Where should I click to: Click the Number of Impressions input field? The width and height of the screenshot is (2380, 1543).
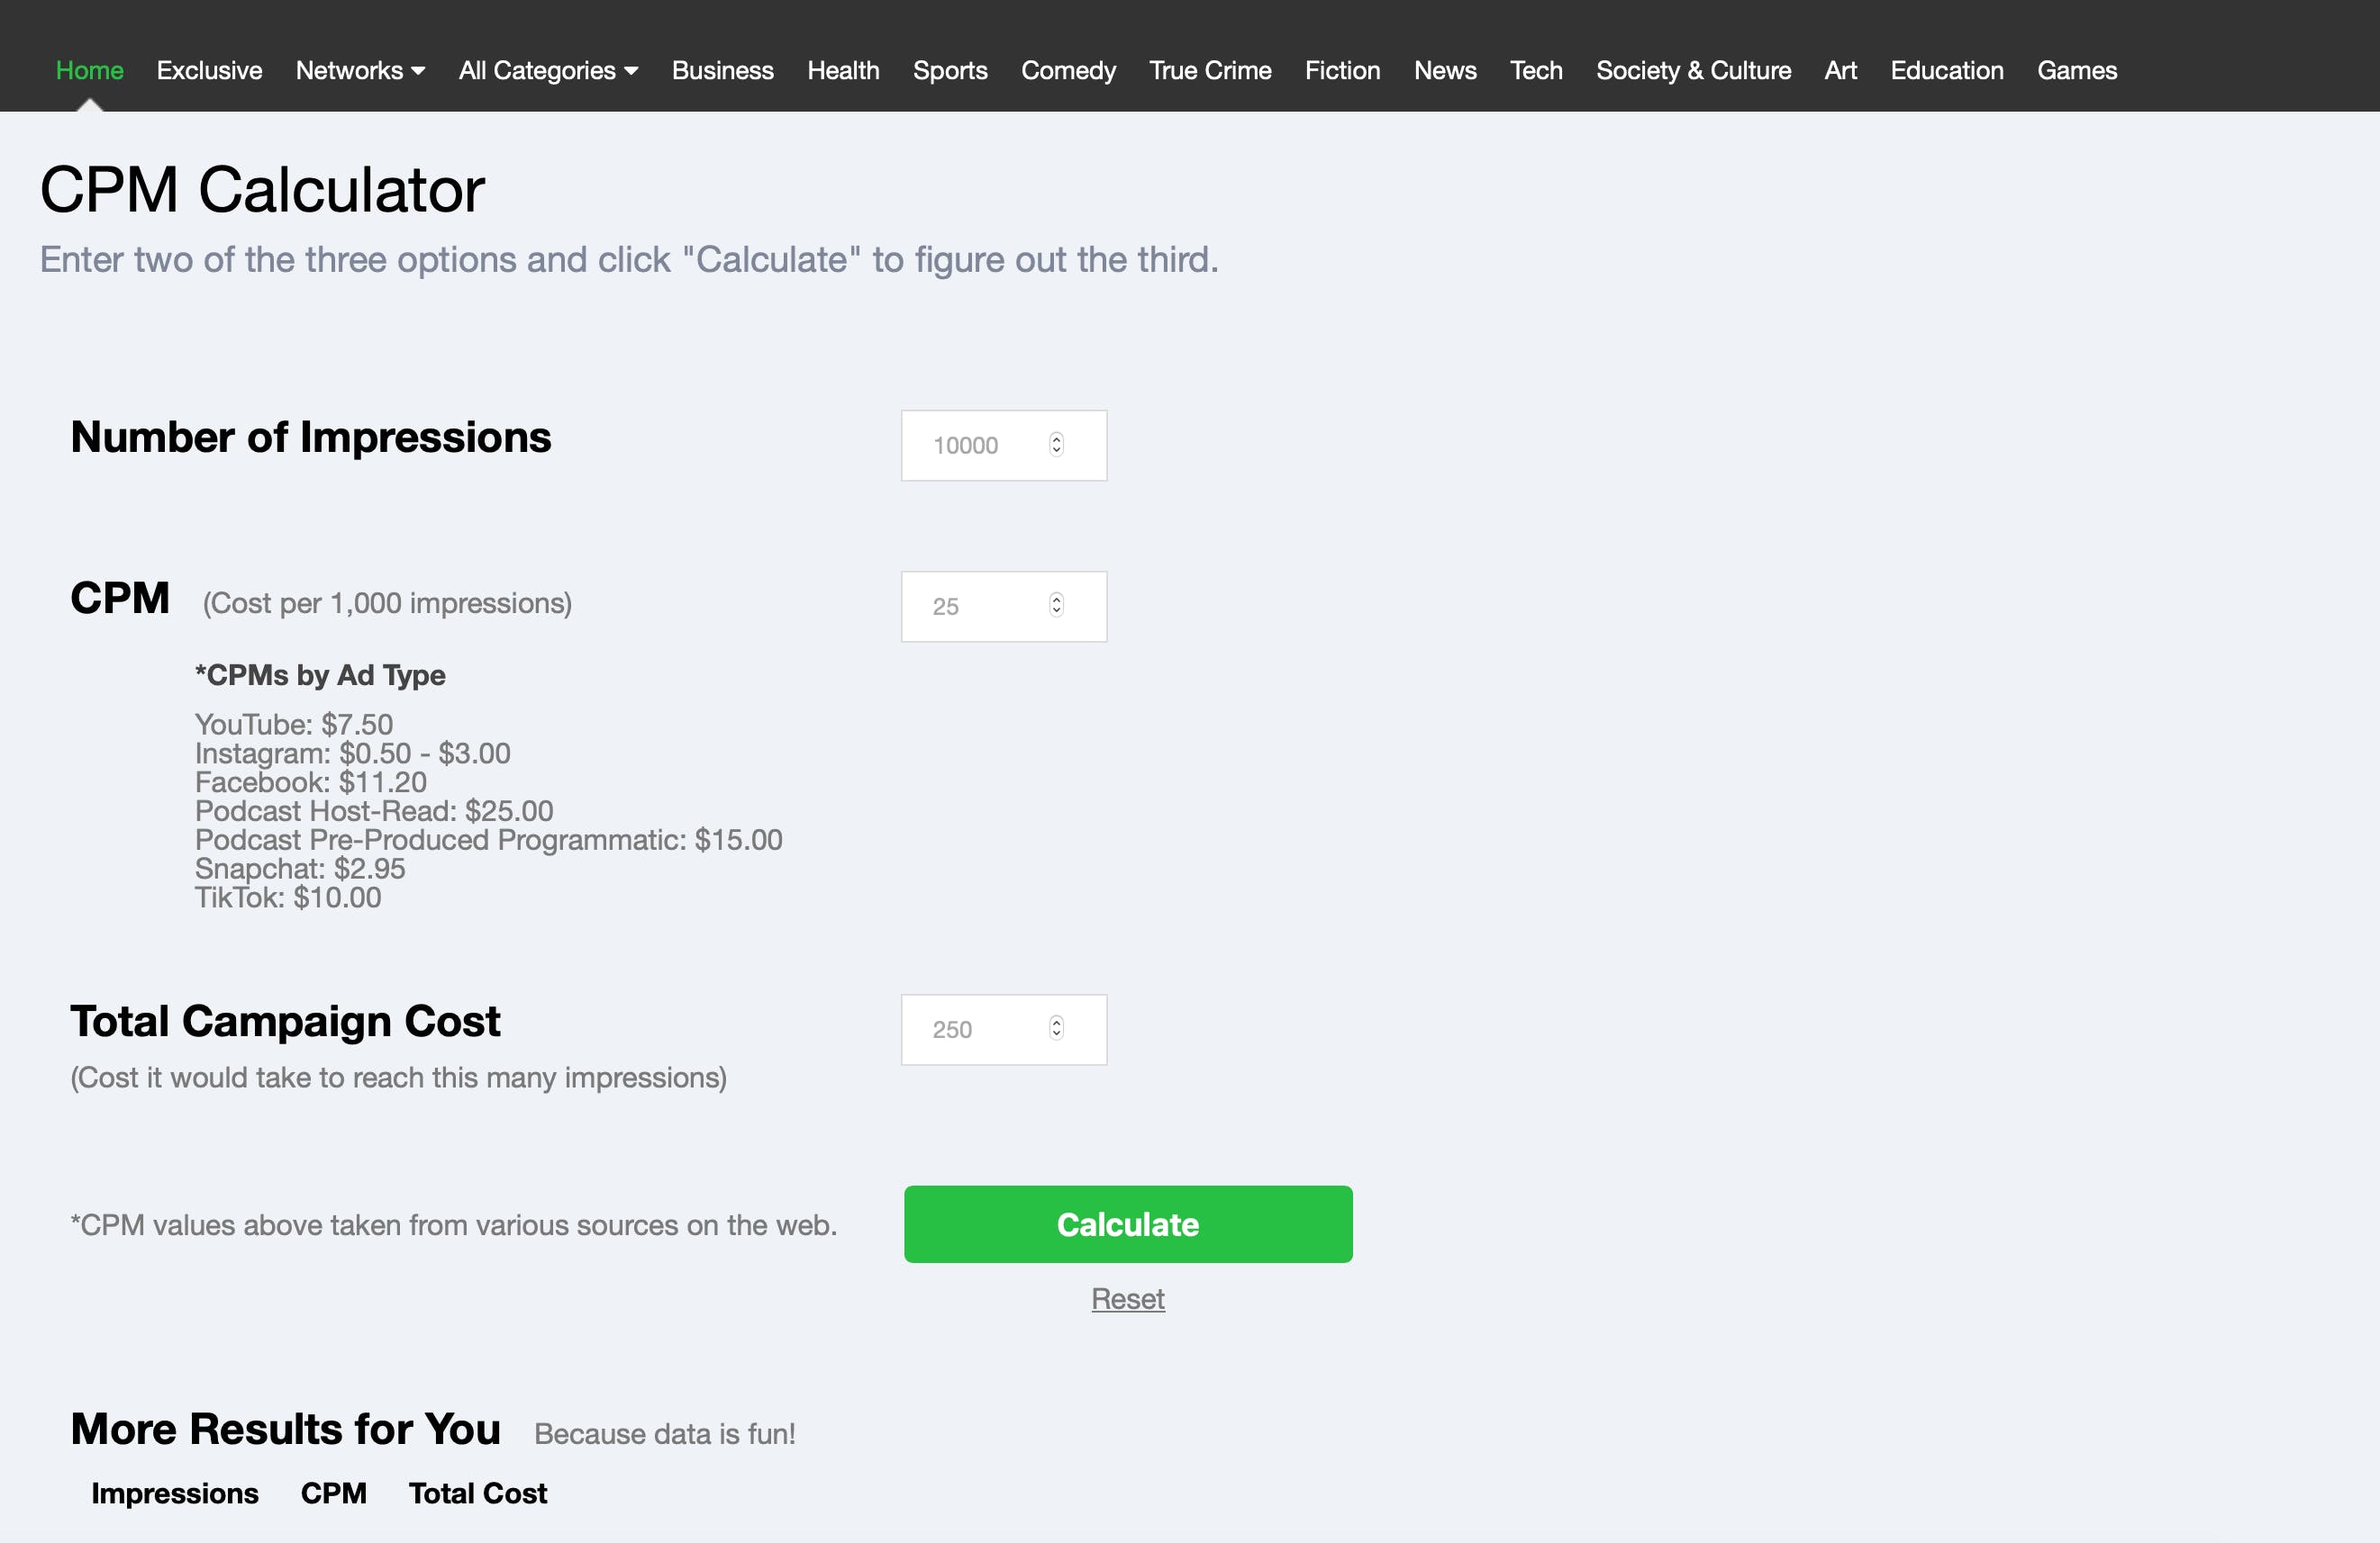[1001, 442]
